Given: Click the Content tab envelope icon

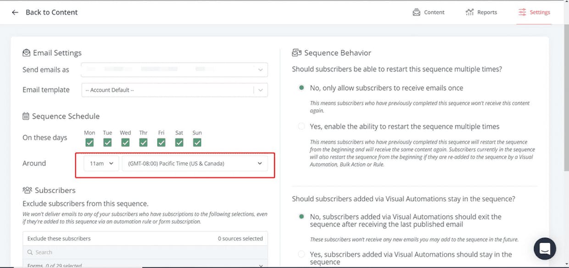Looking at the screenshot, I should pyautogui.click(x=416, y=12).
